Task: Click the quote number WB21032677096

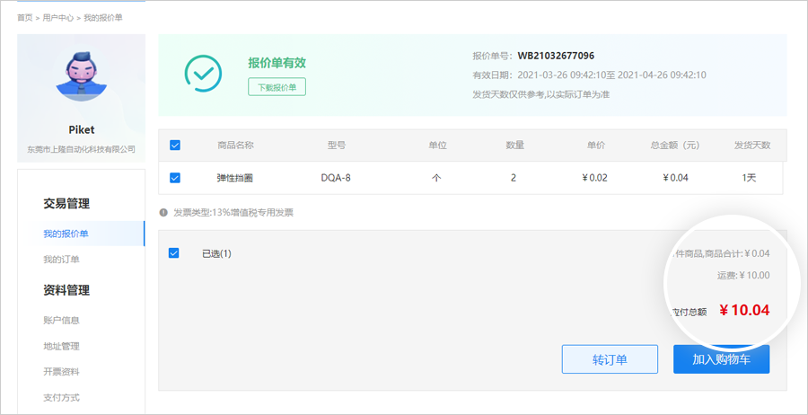Action: tap(556, 56)
